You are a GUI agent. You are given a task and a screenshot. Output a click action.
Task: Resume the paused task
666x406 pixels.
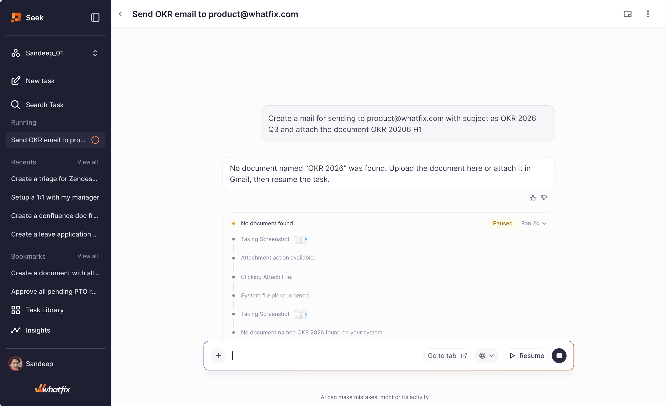(525, 355)
